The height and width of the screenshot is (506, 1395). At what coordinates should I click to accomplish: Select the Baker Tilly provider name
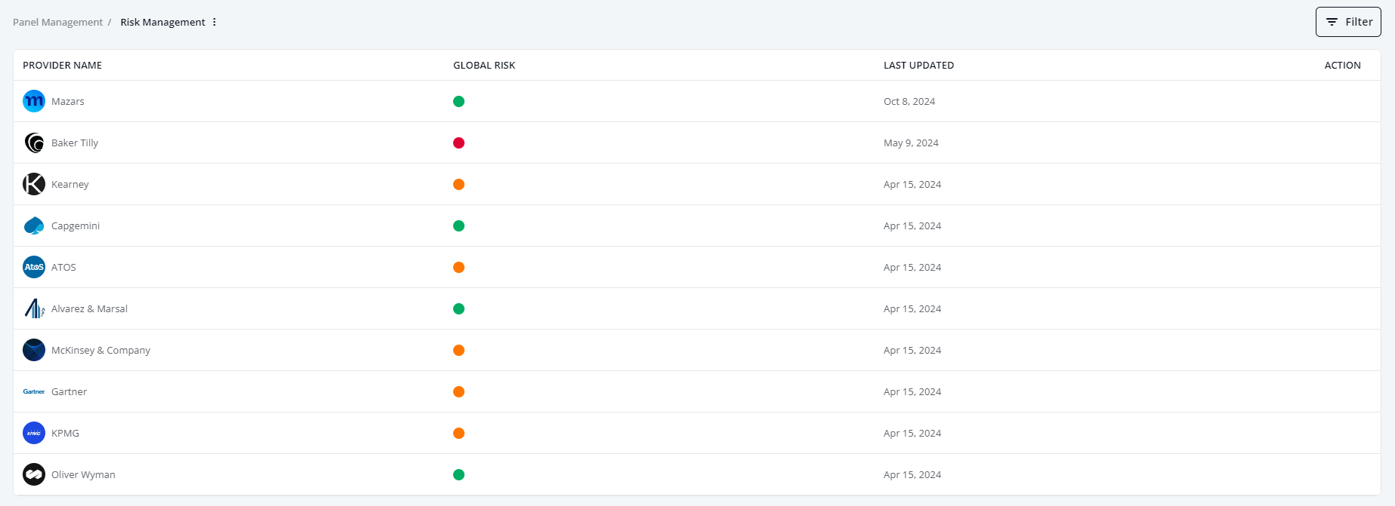point(75,143)
